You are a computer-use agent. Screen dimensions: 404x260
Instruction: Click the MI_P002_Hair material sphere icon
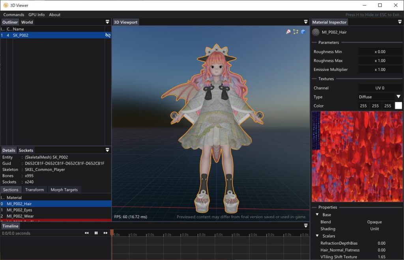tap(316, 32)
